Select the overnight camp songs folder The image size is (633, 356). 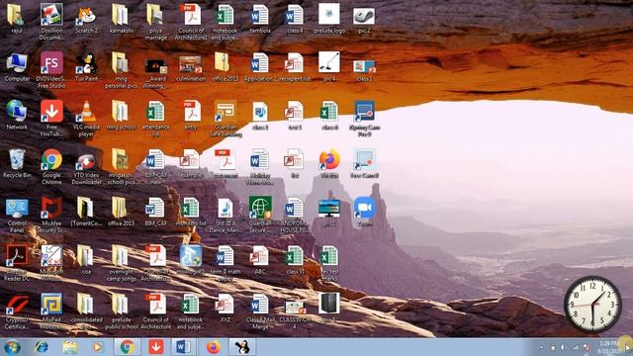121,263
